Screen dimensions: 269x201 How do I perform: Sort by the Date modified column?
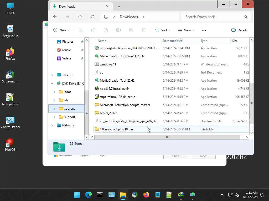(x=180, y=41)
